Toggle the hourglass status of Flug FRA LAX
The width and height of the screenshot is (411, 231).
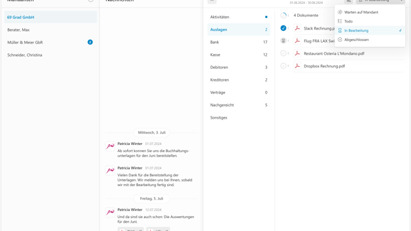(x=283, y=40)
